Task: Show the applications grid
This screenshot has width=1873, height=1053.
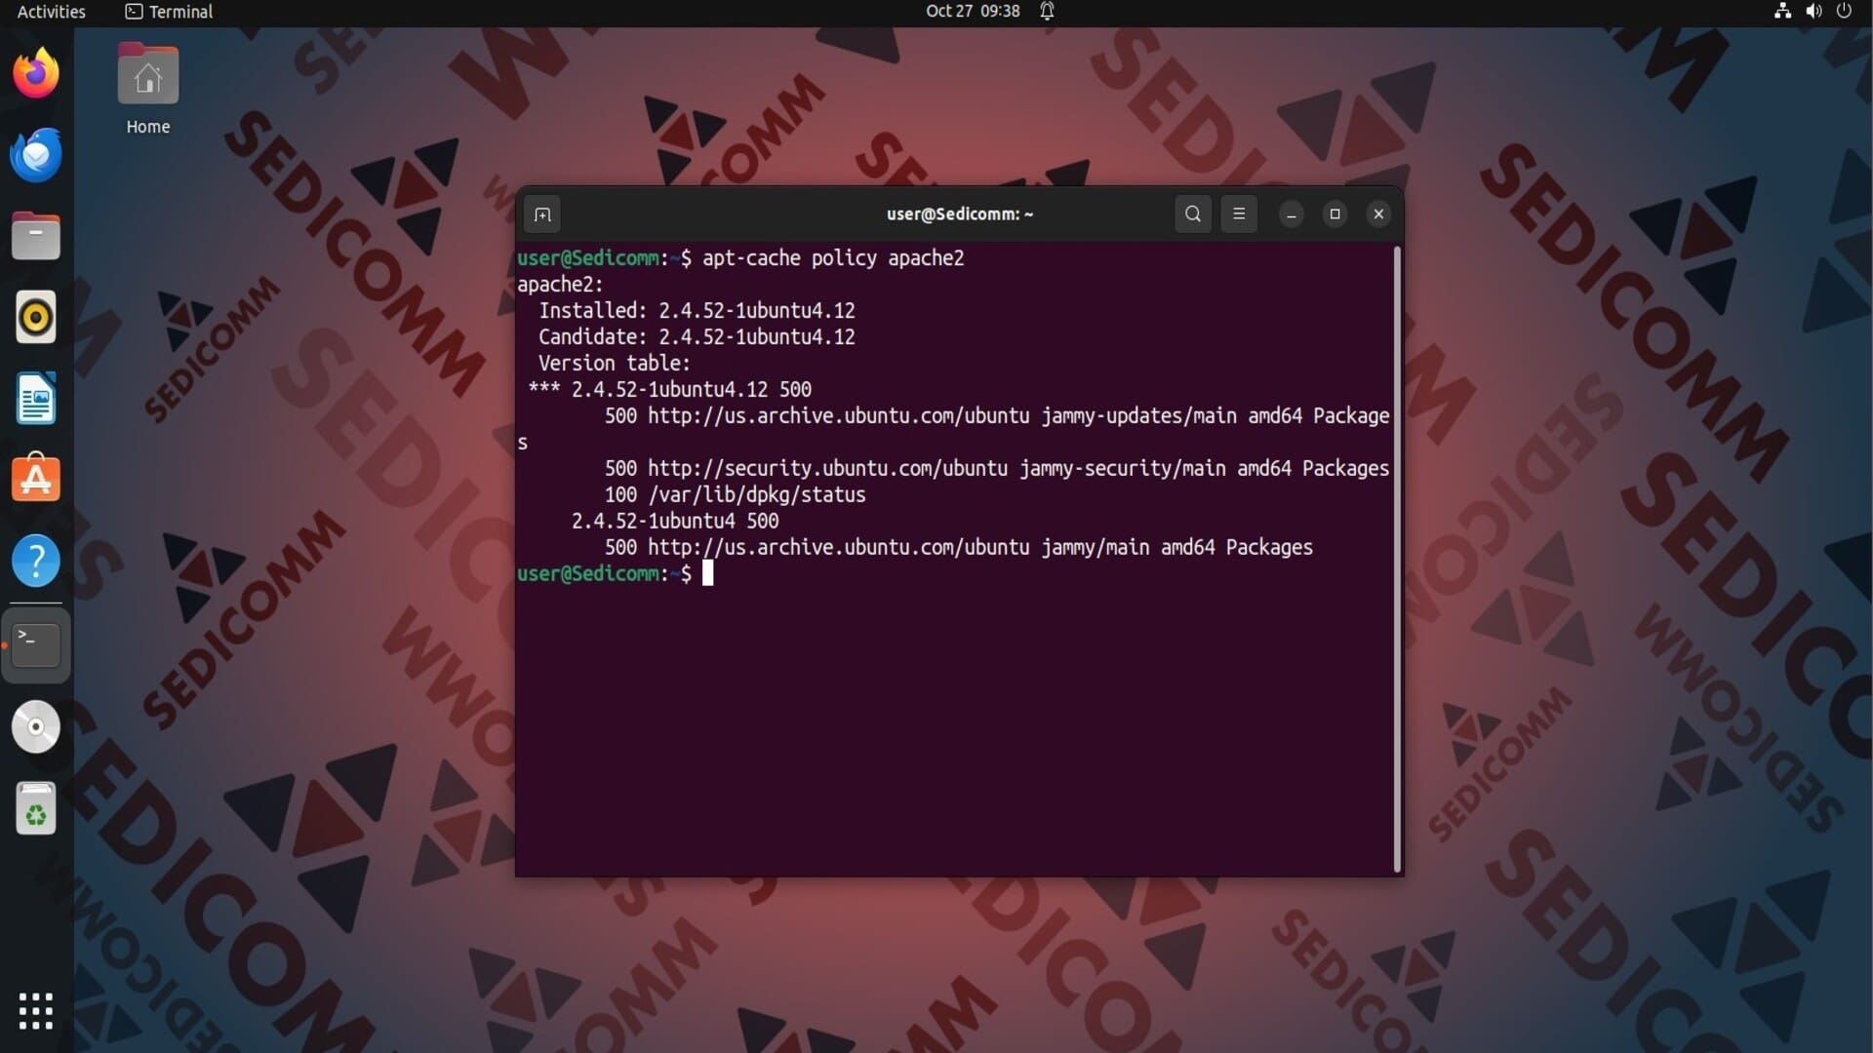Action: (x=36, y=1011)
